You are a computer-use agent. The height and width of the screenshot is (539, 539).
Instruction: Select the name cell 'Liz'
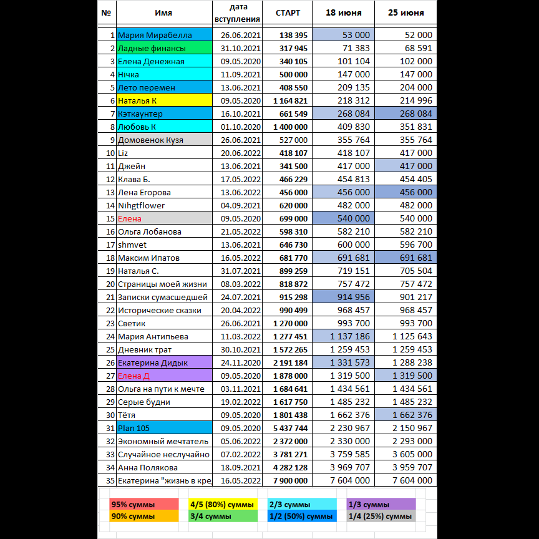coord(164,153)
